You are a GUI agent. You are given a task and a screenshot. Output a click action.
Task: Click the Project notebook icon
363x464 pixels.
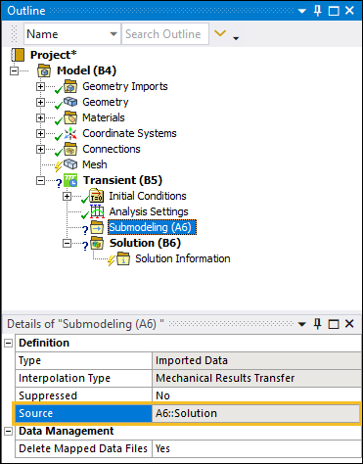[18, 55]
